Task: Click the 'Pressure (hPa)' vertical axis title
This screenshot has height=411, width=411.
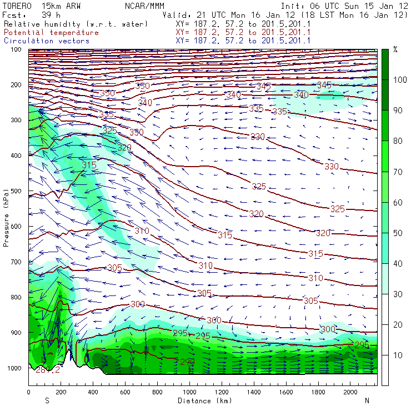Action: [6, 218]
